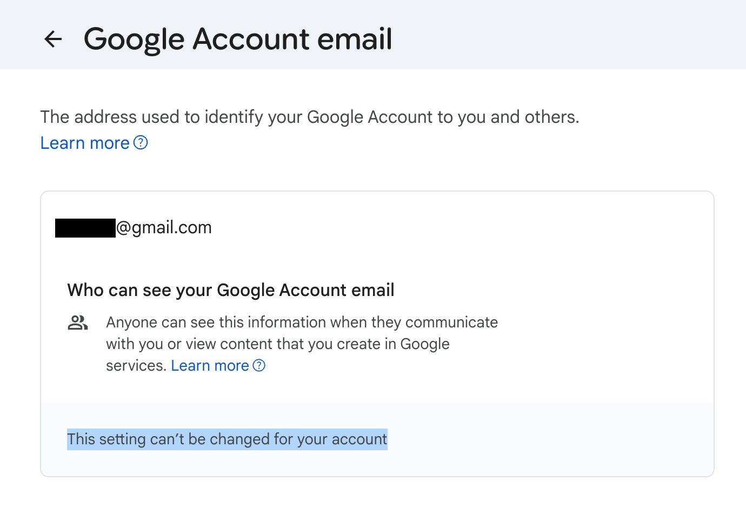The height and width of the screenshot is (513, 746).
Task: Click the 'Who can see your Google Account email' heading
Action: click(231, 290)
